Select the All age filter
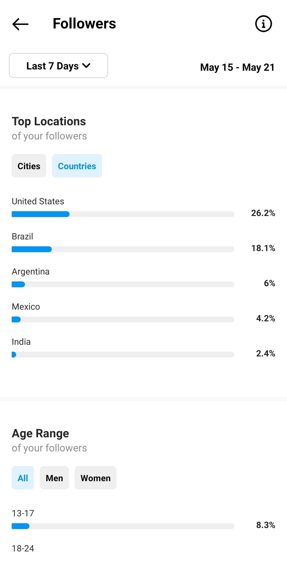 23,478
